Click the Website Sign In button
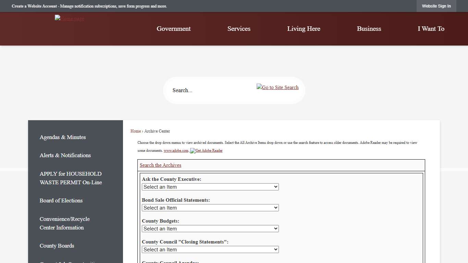The width and height of the screenshot is (468, 263). point(436,6)
